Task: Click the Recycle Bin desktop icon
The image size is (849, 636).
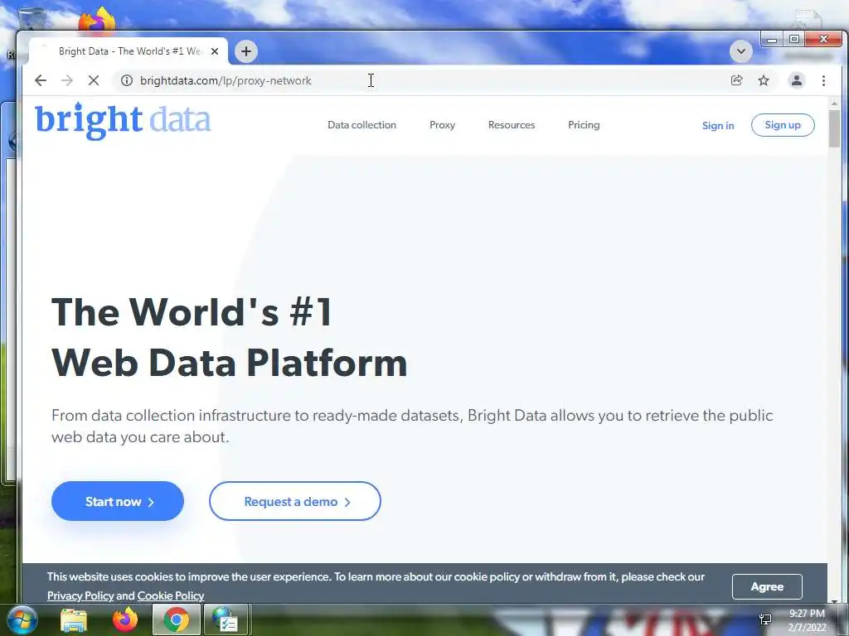Action: [31, 18]
